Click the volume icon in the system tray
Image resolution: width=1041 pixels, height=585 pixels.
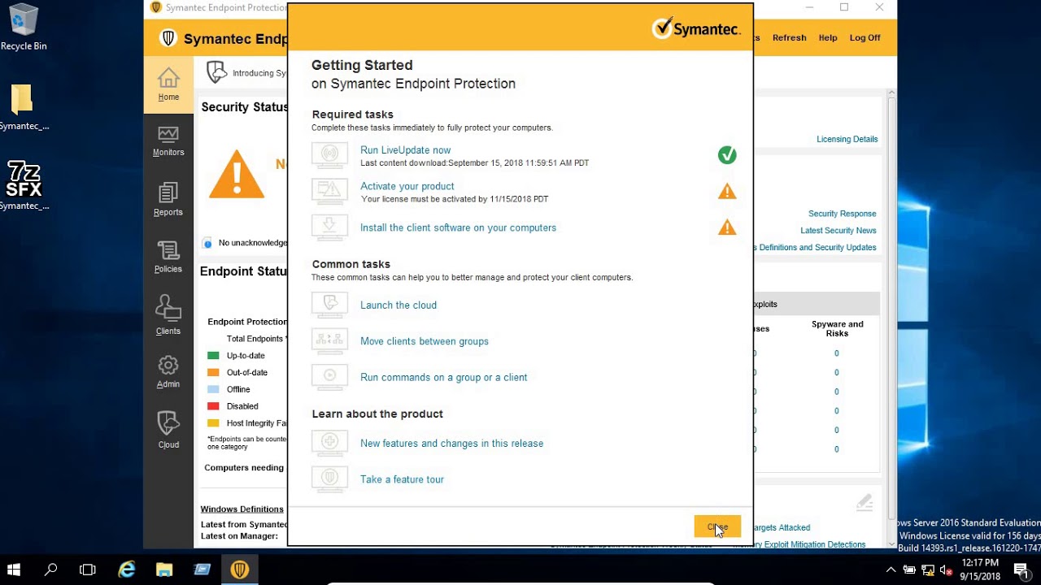pos(946,570)
